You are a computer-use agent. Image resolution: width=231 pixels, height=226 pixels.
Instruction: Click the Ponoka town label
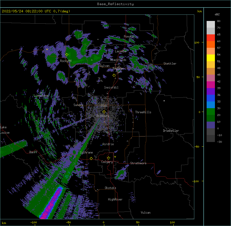[x=129, y=37]
